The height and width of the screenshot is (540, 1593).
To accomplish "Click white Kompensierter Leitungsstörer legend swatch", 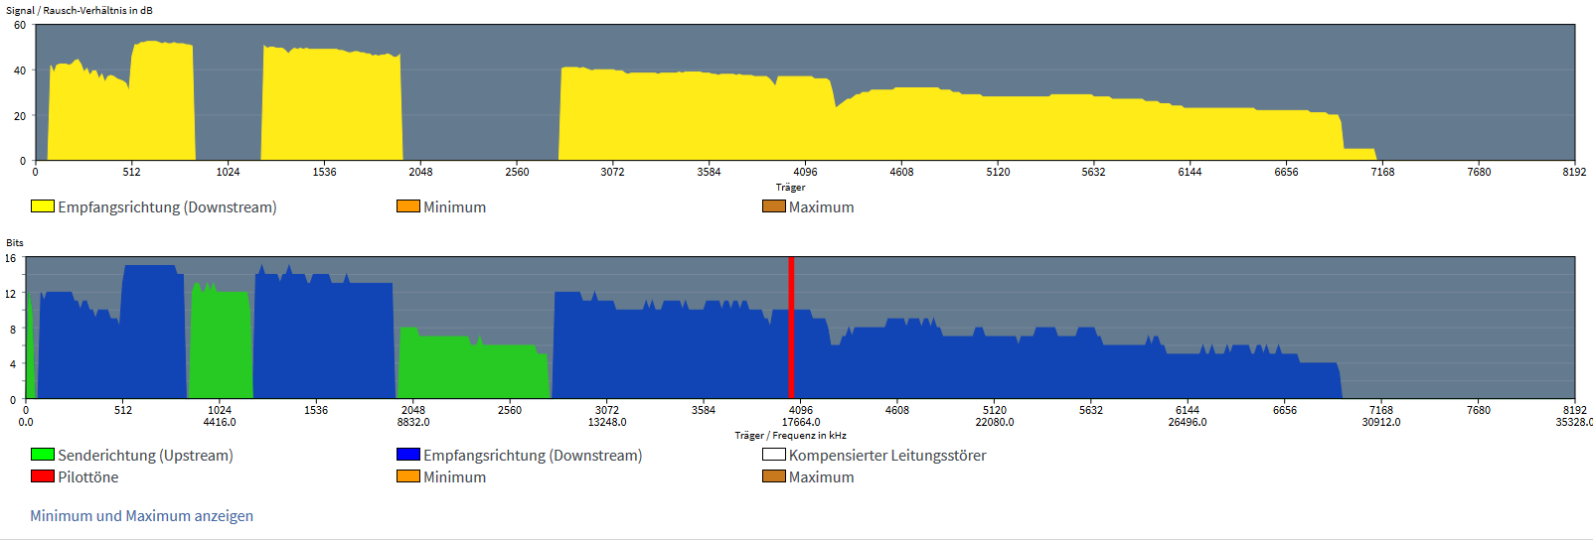I will pos(774,455).
